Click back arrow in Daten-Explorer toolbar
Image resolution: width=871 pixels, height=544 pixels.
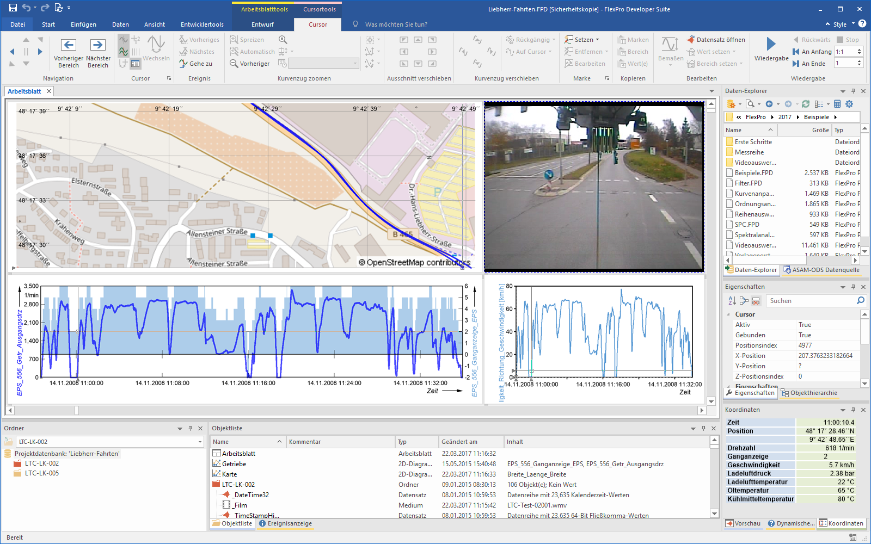click(769, 104)
